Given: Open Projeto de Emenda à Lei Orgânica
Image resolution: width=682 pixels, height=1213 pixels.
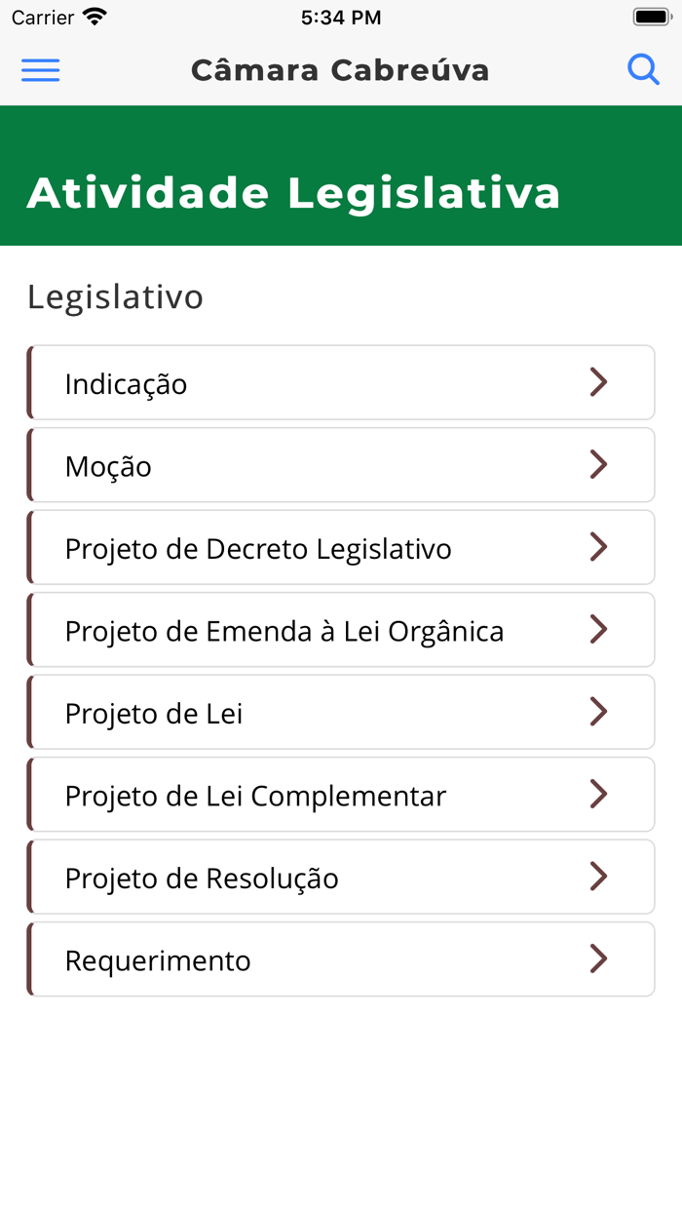Looking at the screenshot, I should point(341,629).
